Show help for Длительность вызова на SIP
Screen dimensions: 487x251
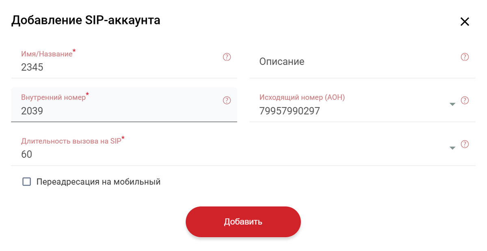pos(465,144)
